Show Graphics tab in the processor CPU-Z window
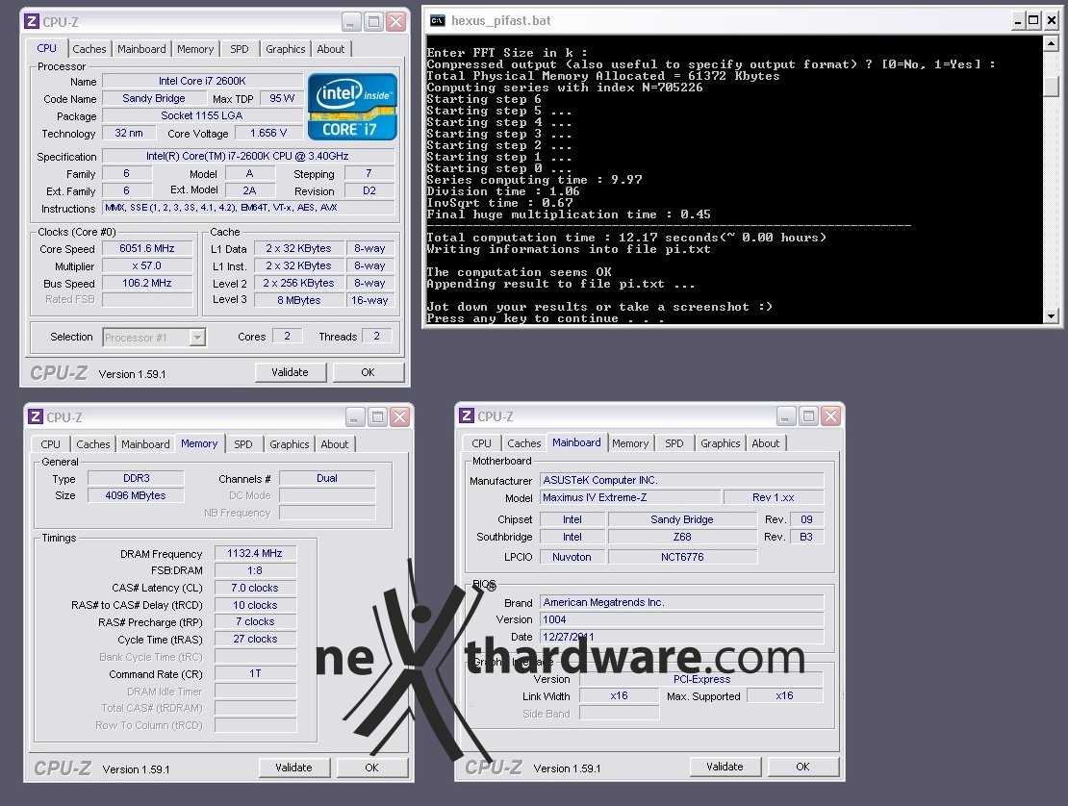This screenshot has height=806, width=1068. coord(286,49)
